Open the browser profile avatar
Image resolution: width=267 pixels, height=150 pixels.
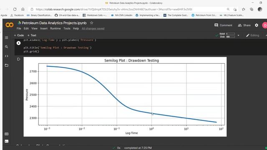tap(260, 9)
